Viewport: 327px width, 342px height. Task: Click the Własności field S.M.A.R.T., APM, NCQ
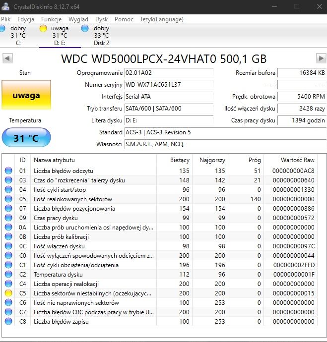click(225, 144)
